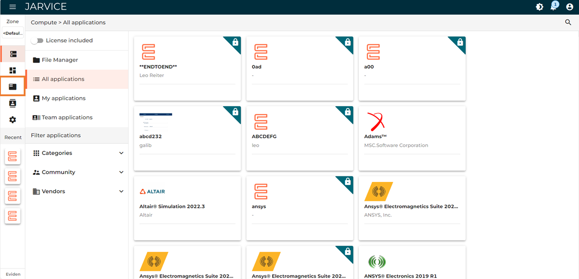Viewport: 579px width, 279px height.
Task: Click the Altair logo
Action: pos(152,191)
